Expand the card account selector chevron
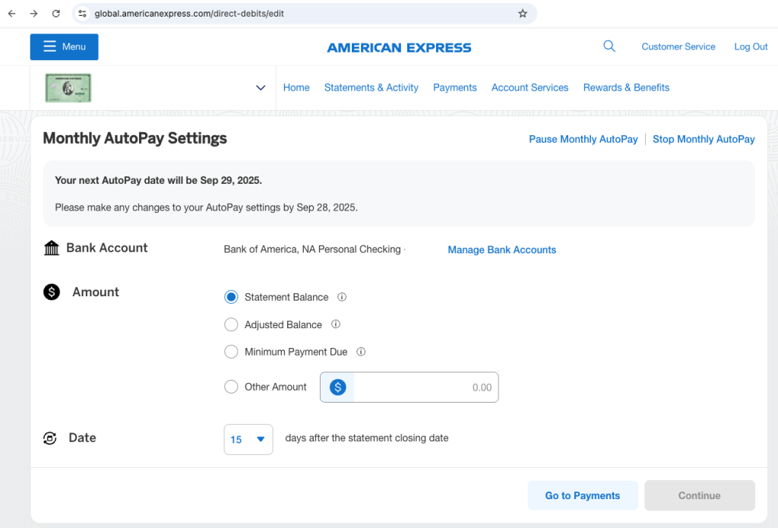Screen dimensions: 778x528 (x=261, y=87)
